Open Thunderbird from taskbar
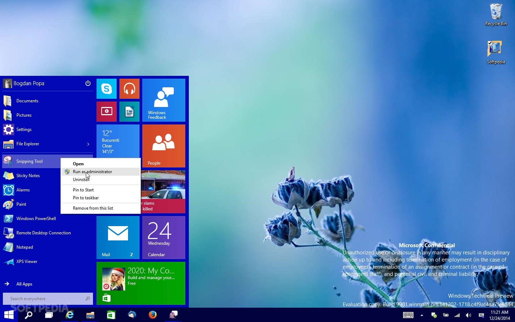 (x=132, y=315)
